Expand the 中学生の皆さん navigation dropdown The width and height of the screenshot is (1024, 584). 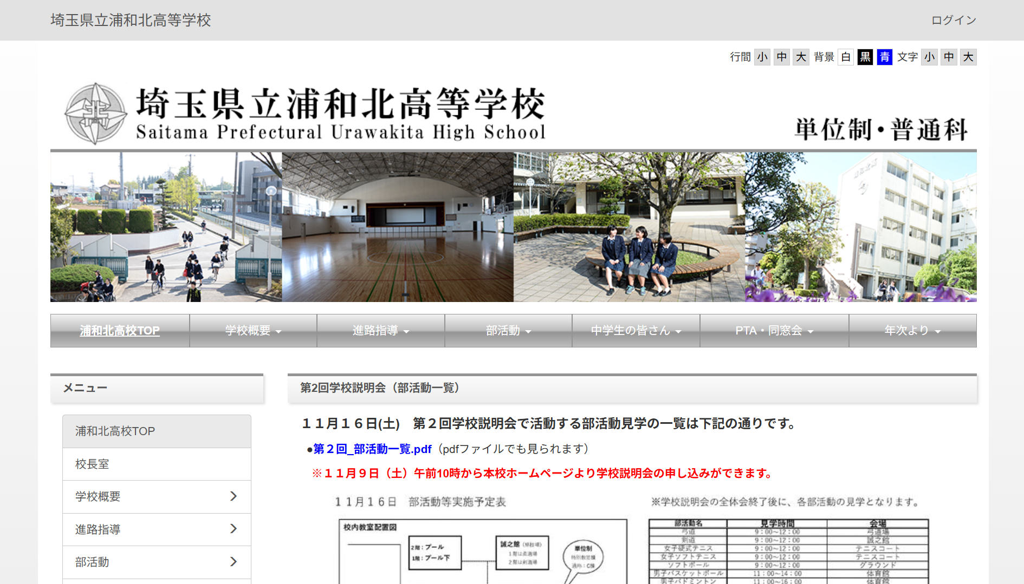(636, 331)
